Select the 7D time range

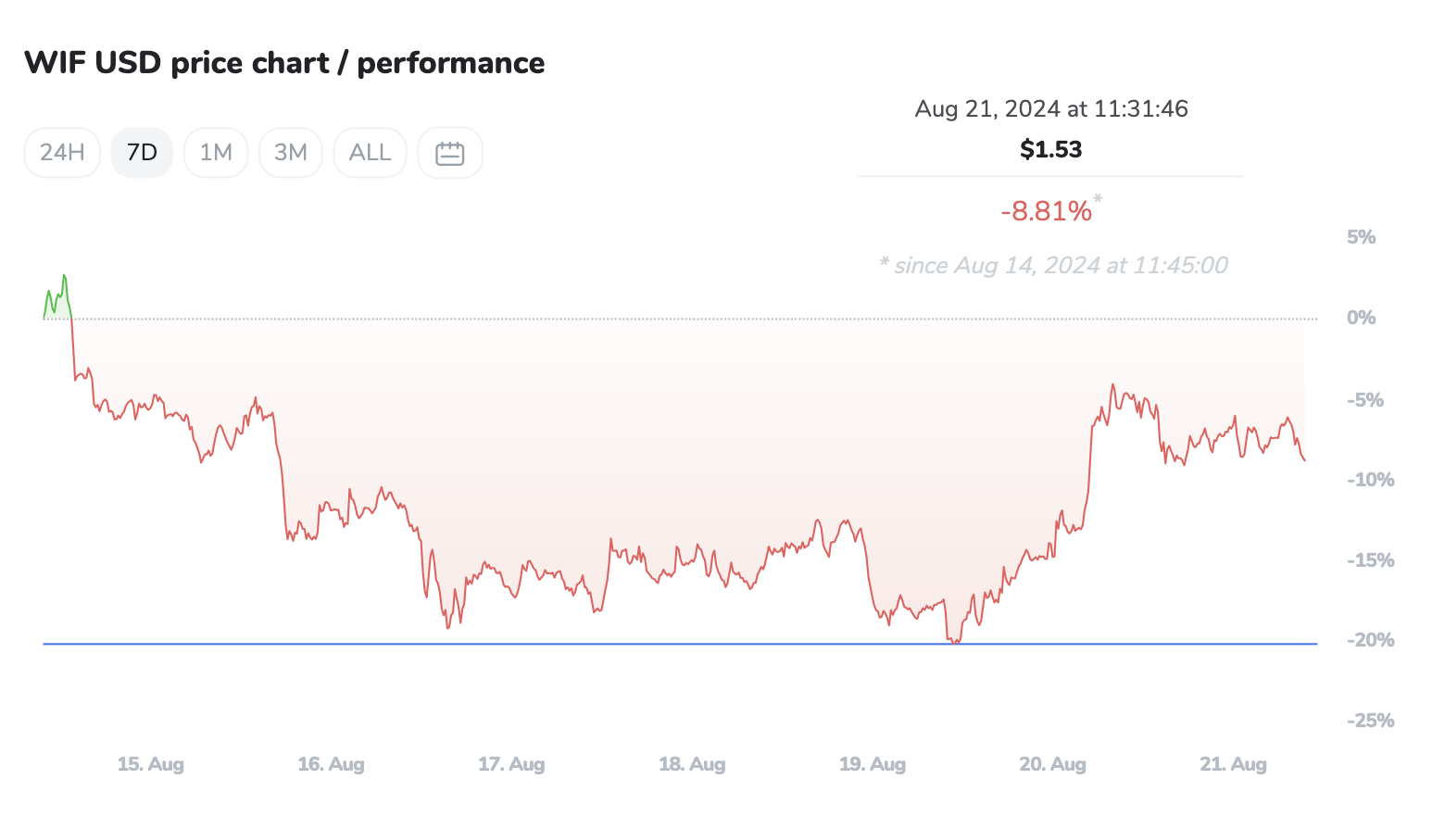[x=142, y=153]
